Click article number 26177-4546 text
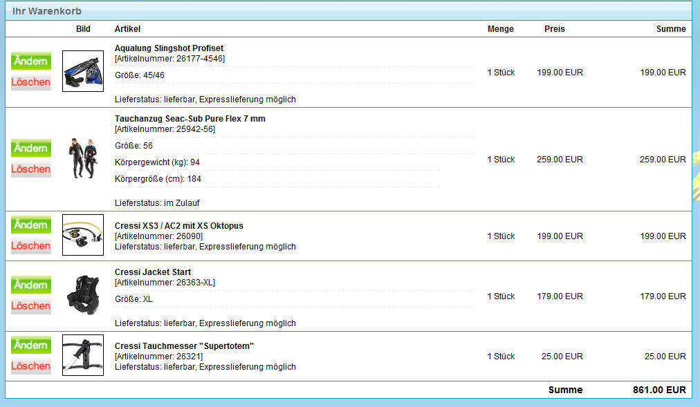Image resolution: width=700 pixels, height=407 pixels. (x=169, y=59)
